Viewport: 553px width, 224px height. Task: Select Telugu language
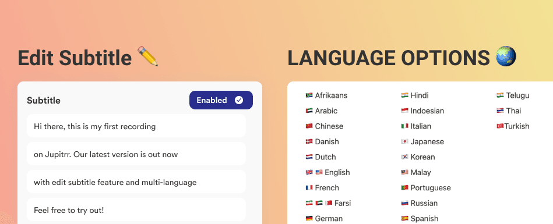click(517, 95)
